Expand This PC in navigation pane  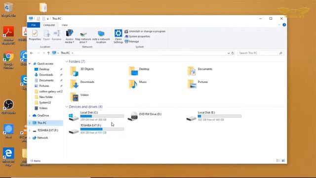(x=30, y=123)
